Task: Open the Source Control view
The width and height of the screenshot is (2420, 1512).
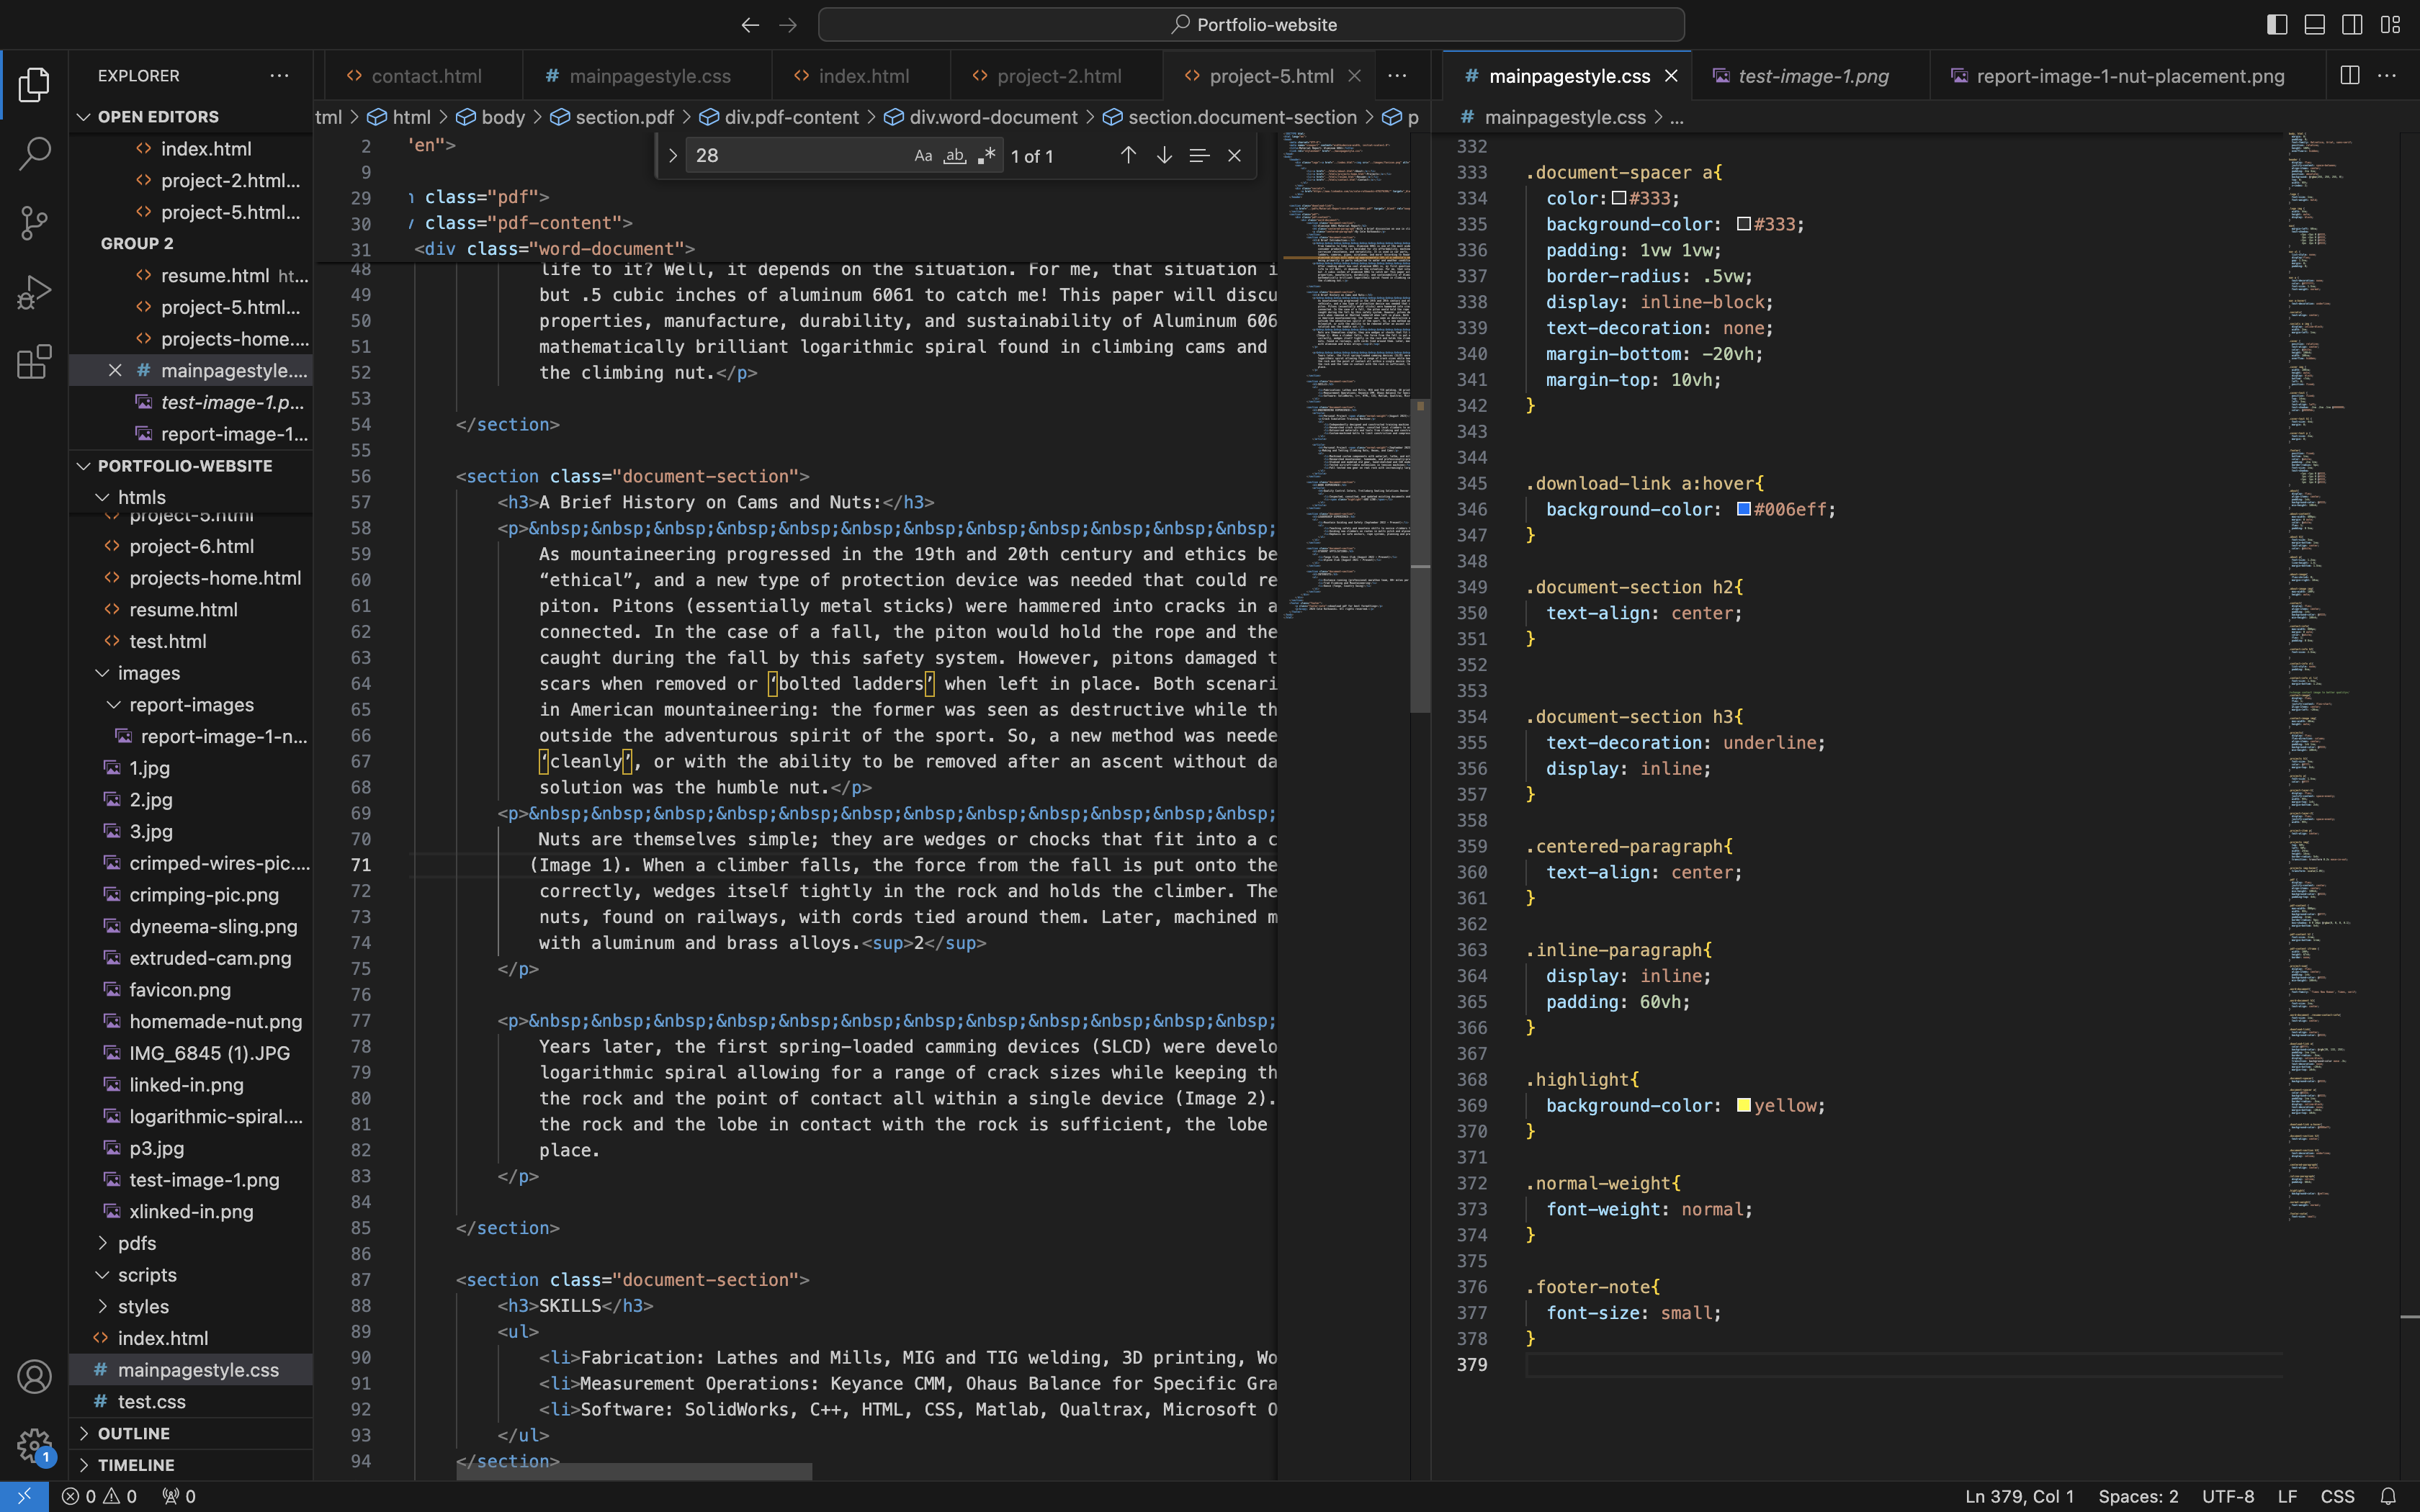Action: 34,223
